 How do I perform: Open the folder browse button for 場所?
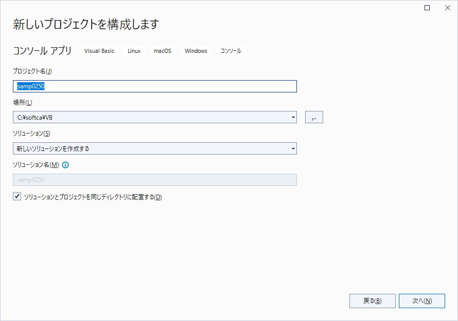coord(314,118)
